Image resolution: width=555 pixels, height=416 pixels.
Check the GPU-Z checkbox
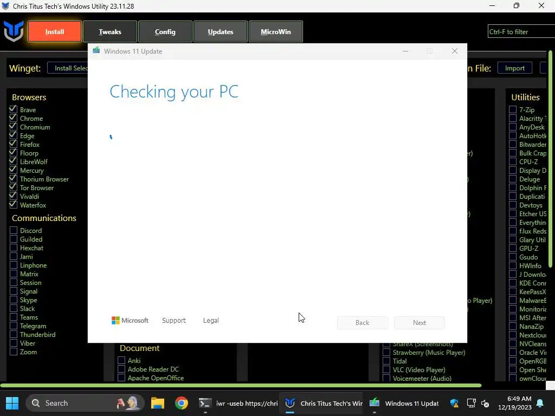point(513,248)
